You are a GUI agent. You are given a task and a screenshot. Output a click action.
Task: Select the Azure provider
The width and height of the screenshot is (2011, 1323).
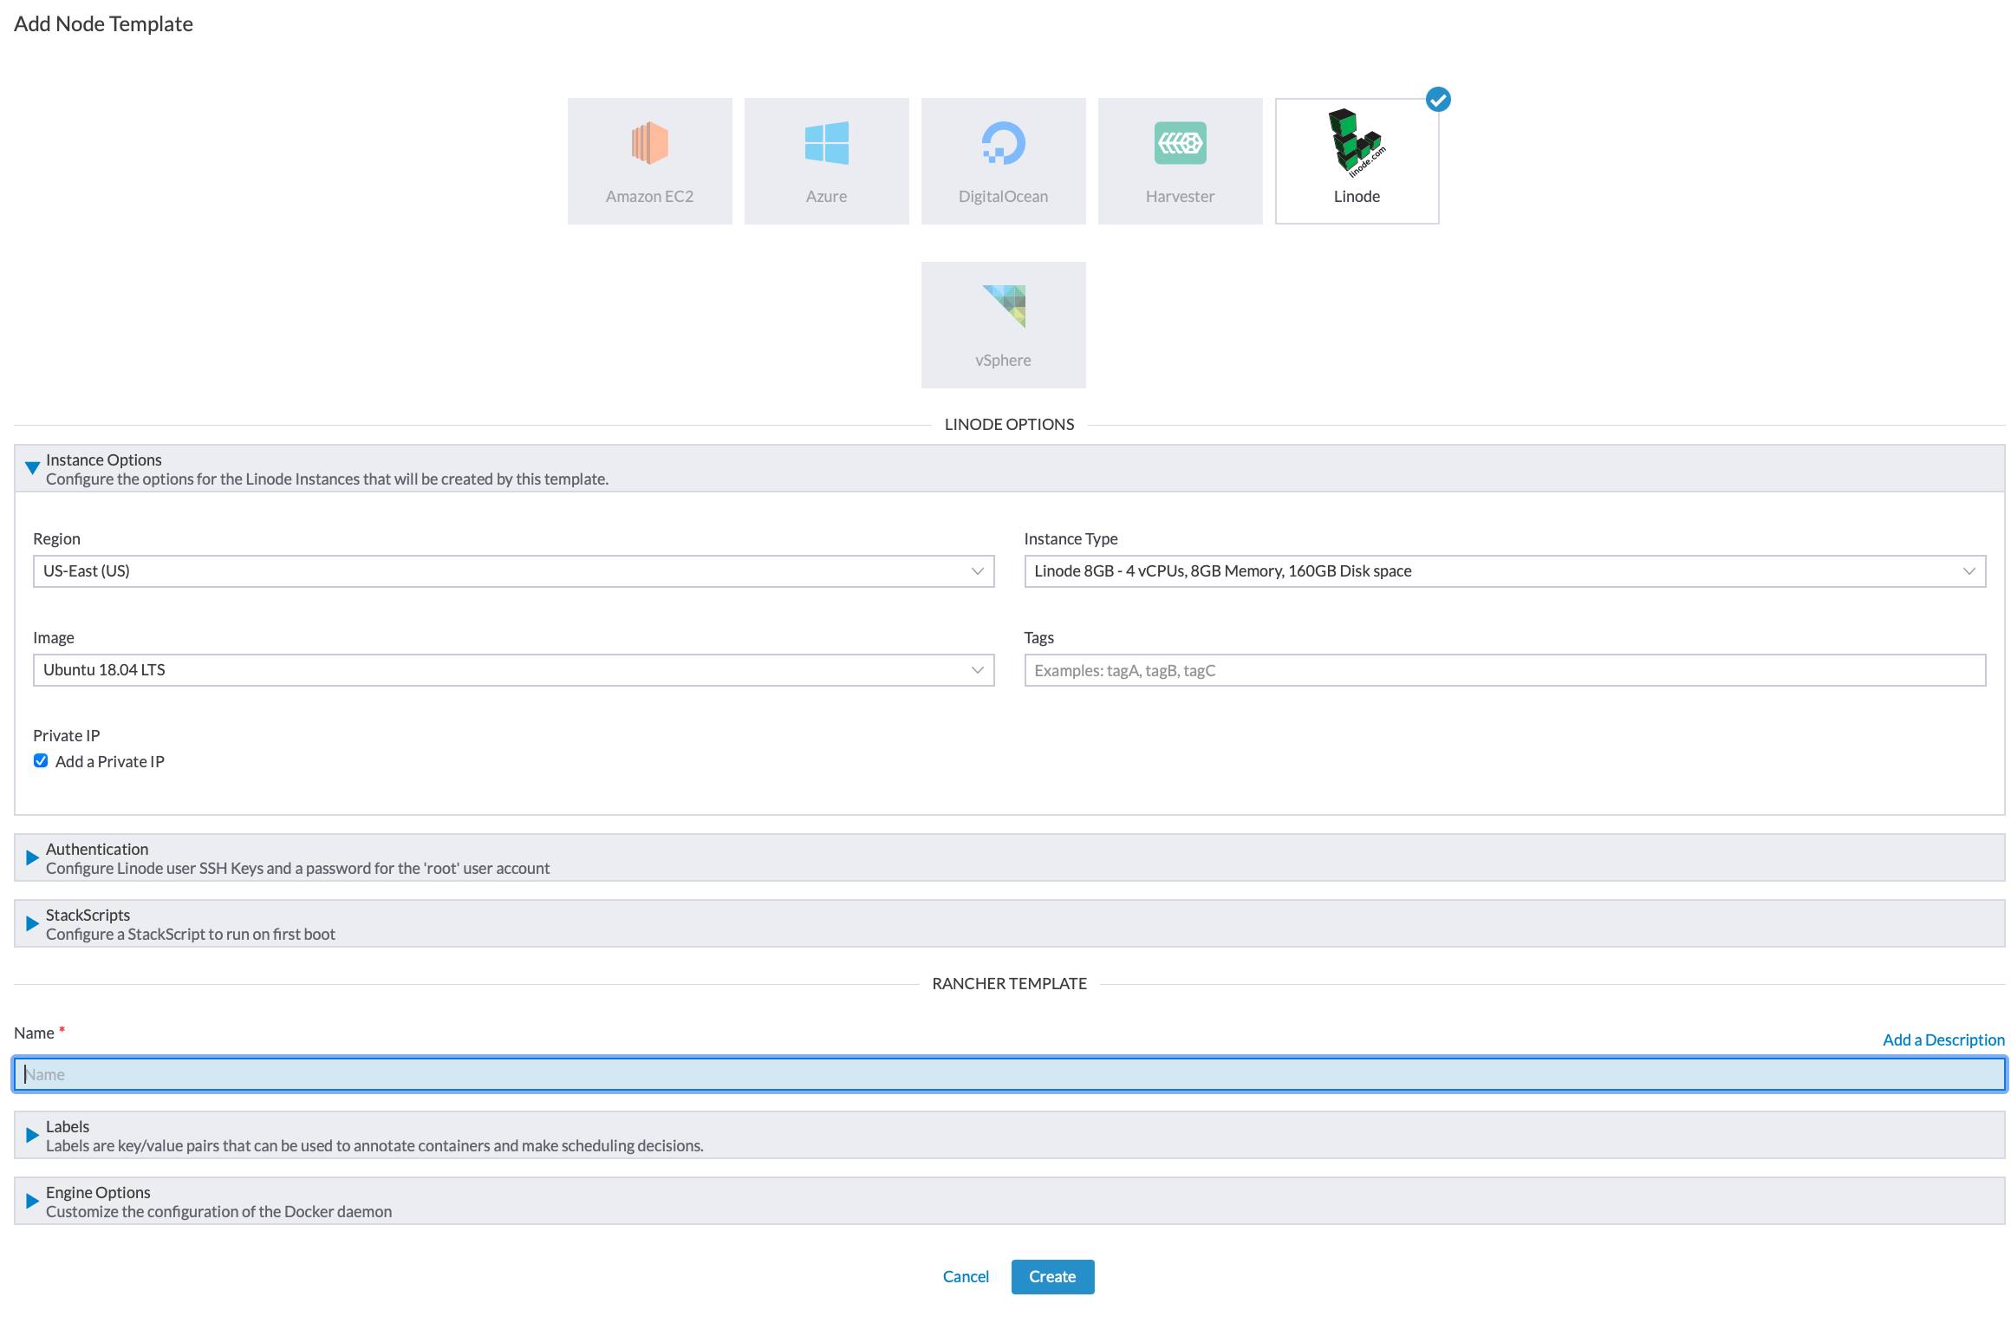coord(826,160)
